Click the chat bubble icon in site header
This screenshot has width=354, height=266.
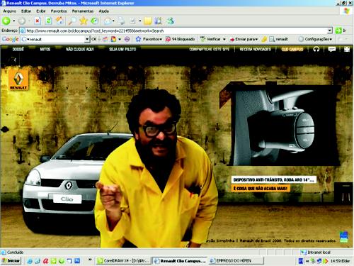pyautogui.click(x=332, y=49)
